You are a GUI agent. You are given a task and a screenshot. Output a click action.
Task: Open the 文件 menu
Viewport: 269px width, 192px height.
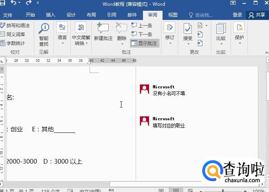(8, 15)
